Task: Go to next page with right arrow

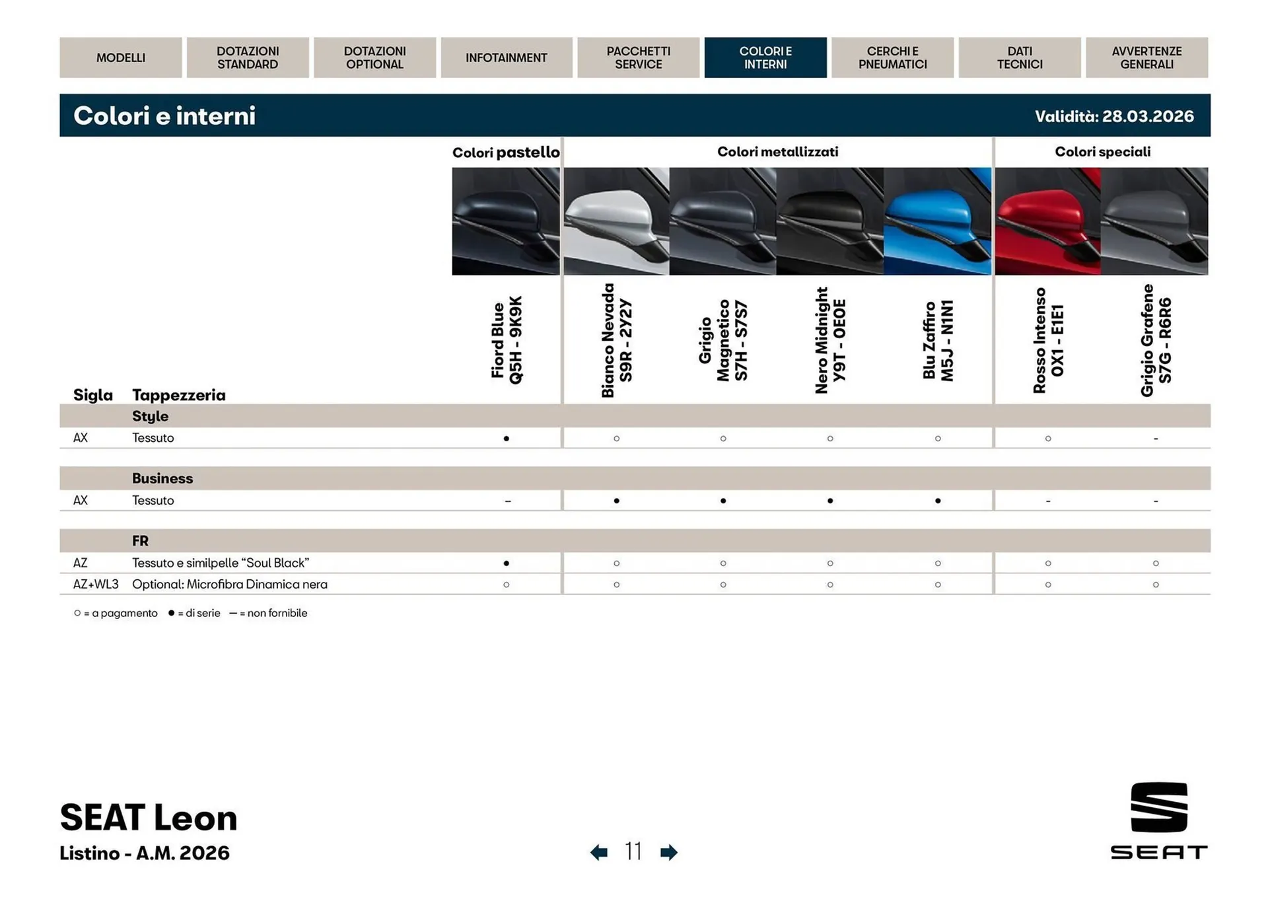Action: pos(669,852)
